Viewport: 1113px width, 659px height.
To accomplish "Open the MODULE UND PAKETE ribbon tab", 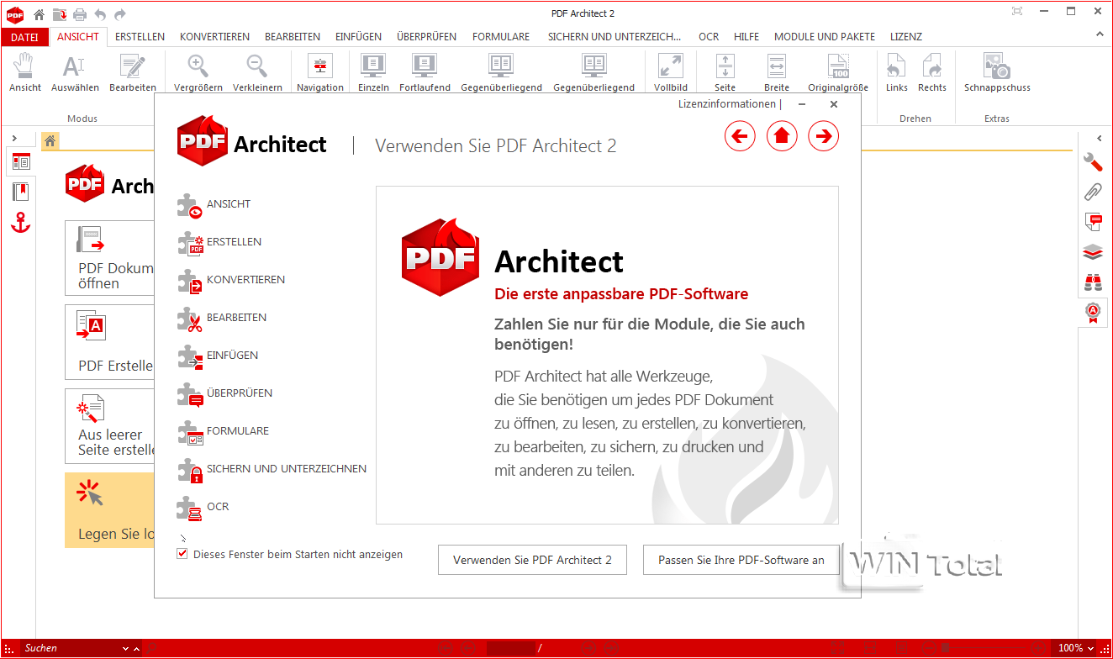I will [x=825, y=36].
